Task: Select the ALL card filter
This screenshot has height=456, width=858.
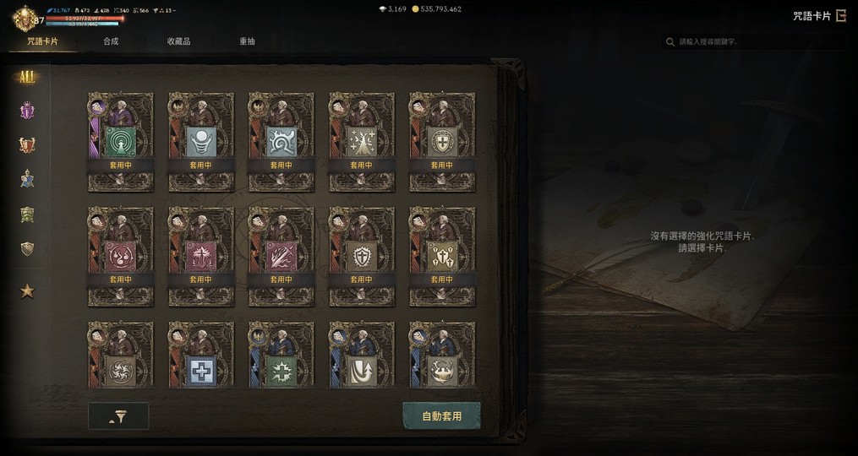Action: tap(27, 77)
